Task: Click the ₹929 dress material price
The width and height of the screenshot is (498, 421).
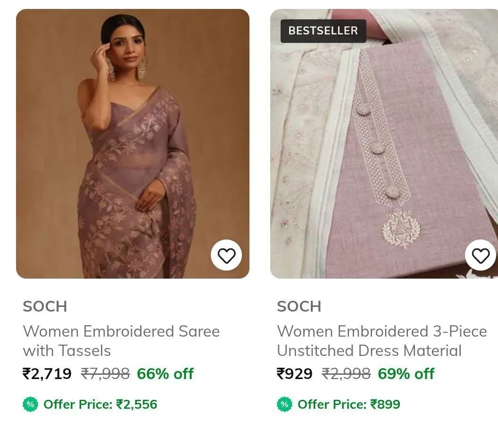Action: click(295, 374)
